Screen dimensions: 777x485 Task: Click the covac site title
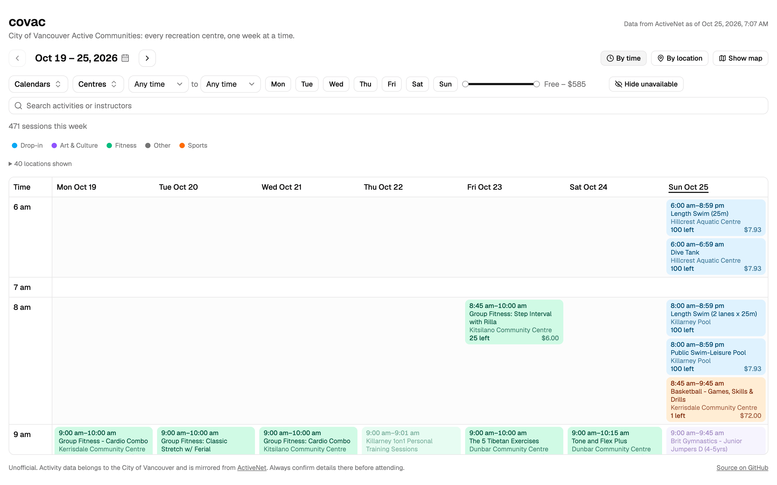point(27,22)
